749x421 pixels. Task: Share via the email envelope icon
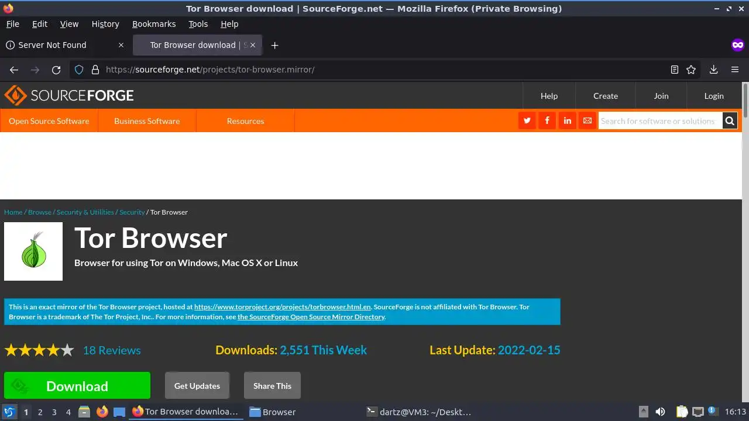tap(587, 120)
